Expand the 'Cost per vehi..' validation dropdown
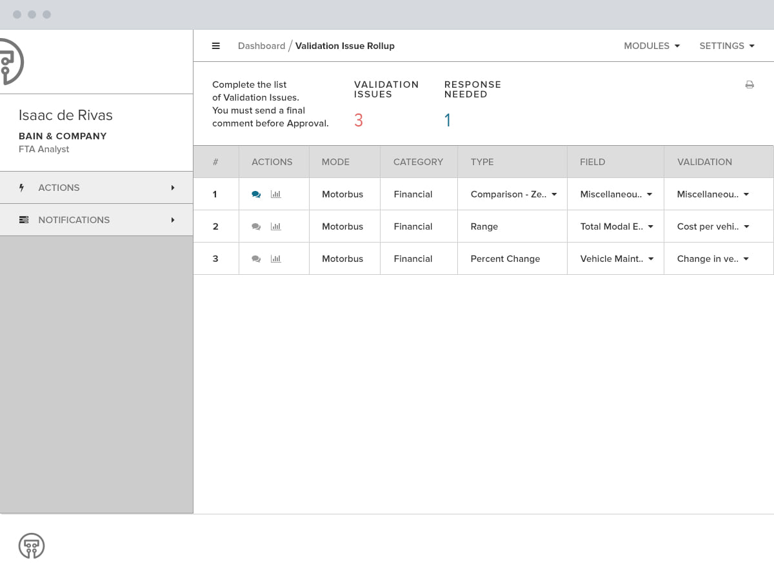774x578 pixels. (x=747, y=226)
